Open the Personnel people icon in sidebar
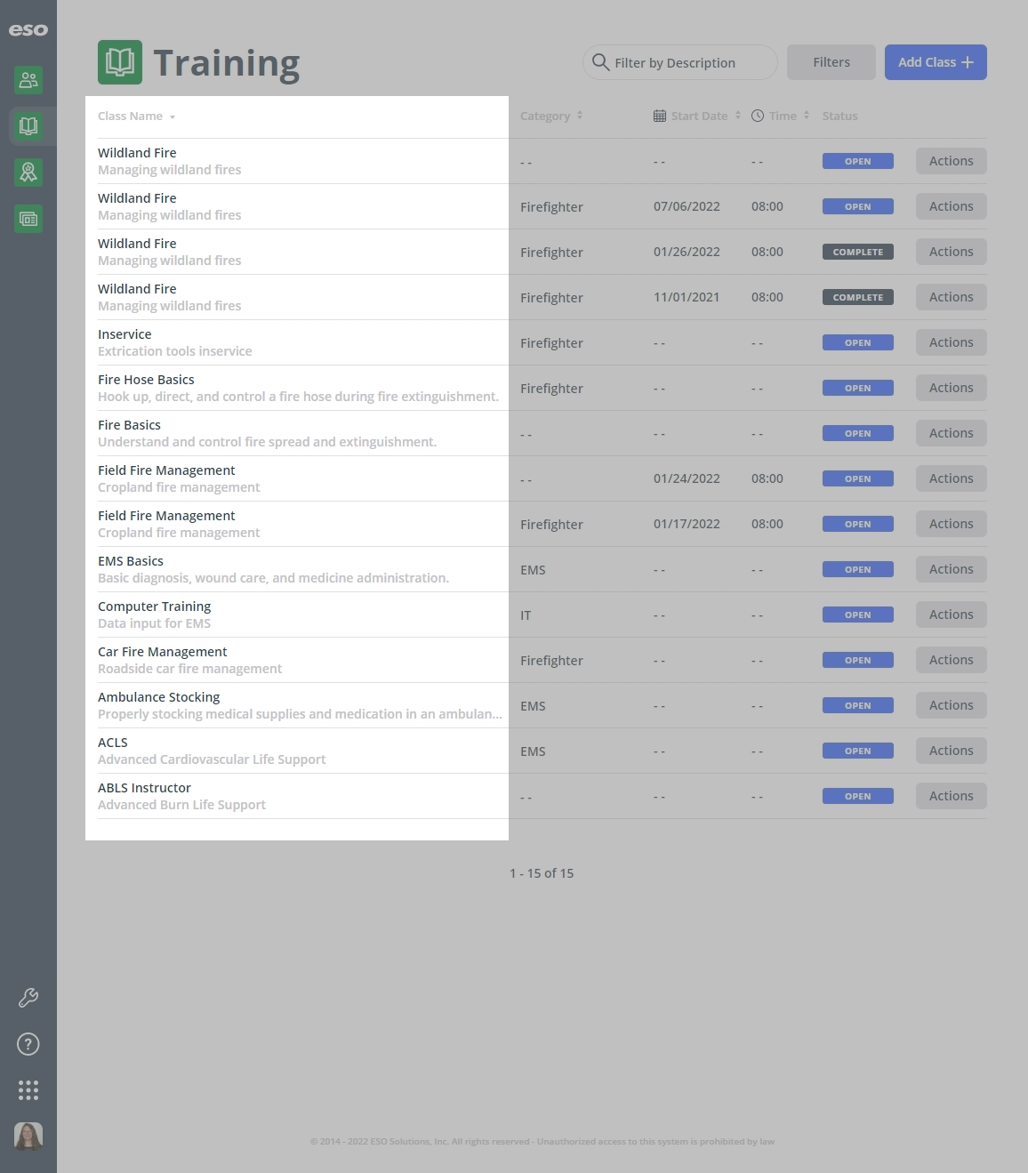This screenshot has height=1173, width=1028. [28, 80]
